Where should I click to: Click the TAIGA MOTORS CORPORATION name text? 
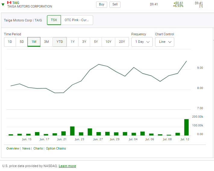coord(30,6)
